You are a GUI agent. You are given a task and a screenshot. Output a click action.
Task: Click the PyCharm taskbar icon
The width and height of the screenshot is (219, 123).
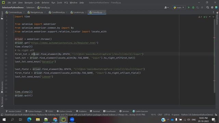(63, 120)
